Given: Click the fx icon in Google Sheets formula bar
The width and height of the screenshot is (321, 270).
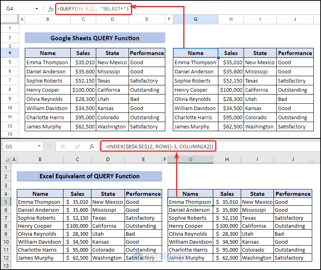Looking at the screenshot, I should point(51,9).
